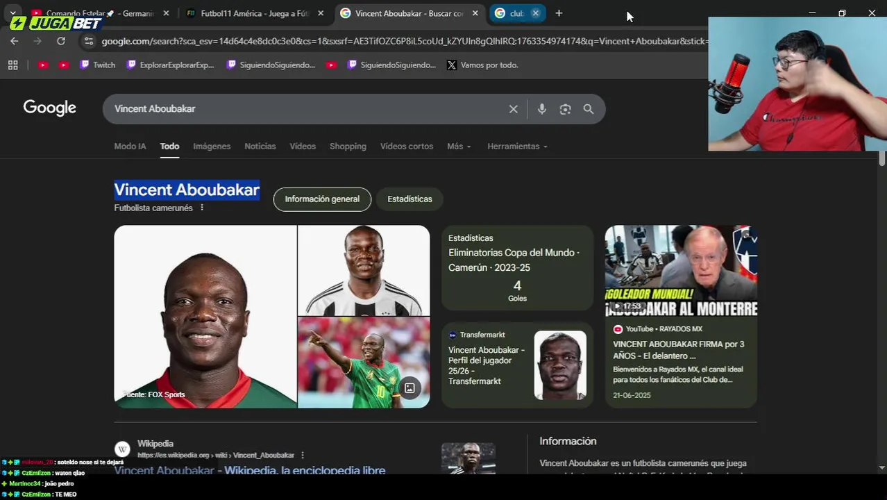Open the 'Vamos por todo.' X bookmark
The height and width of the screenshot is (500, 887).
[482, 65]
